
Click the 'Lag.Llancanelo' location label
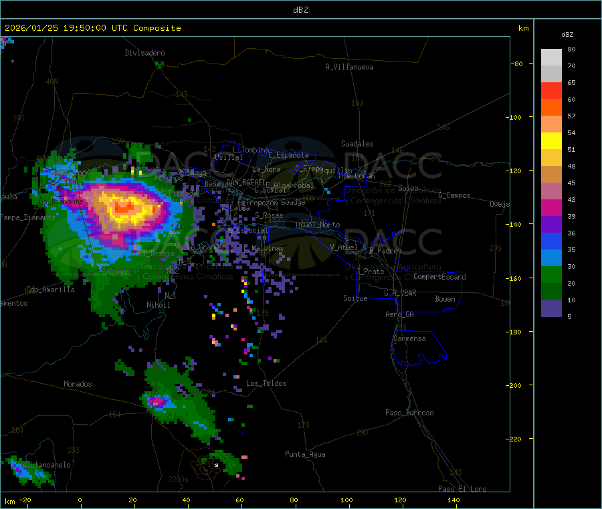pos(43,465)
